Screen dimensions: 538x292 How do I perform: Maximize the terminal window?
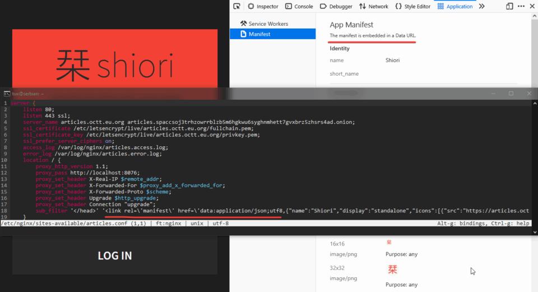511,94
